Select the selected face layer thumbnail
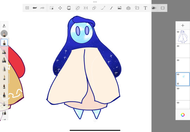Viewport: 190px width, 132px height. point(183,79)
